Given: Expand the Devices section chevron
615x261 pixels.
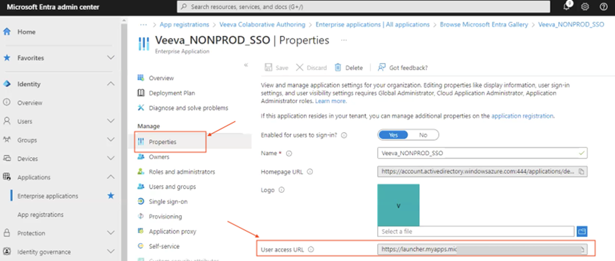Looking at the screenshot, I should 111,159.
